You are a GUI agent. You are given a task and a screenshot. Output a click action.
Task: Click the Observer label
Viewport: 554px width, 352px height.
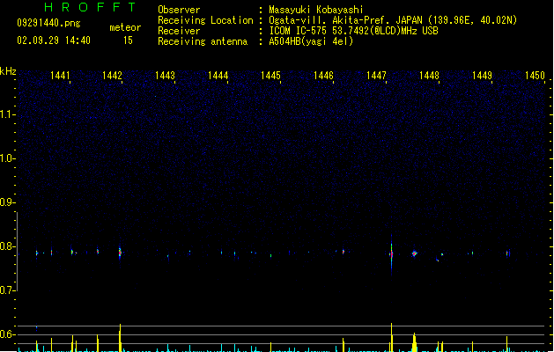pyautogui.click(x=179, y=10)
